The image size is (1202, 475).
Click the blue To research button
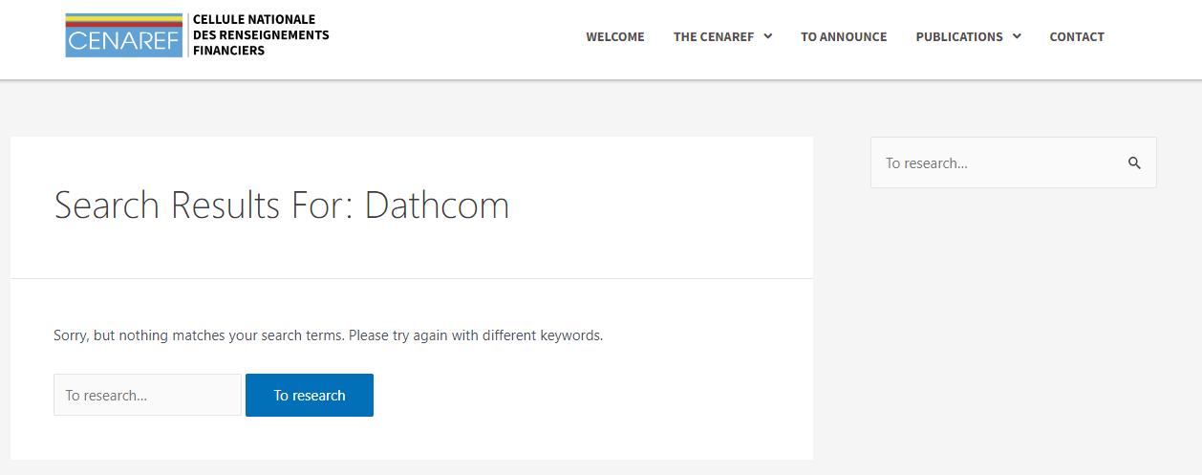pyautogui.click(x=310, y=395)
